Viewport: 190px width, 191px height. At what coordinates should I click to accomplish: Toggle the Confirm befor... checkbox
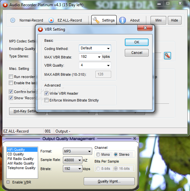click(x=11, y=92)
